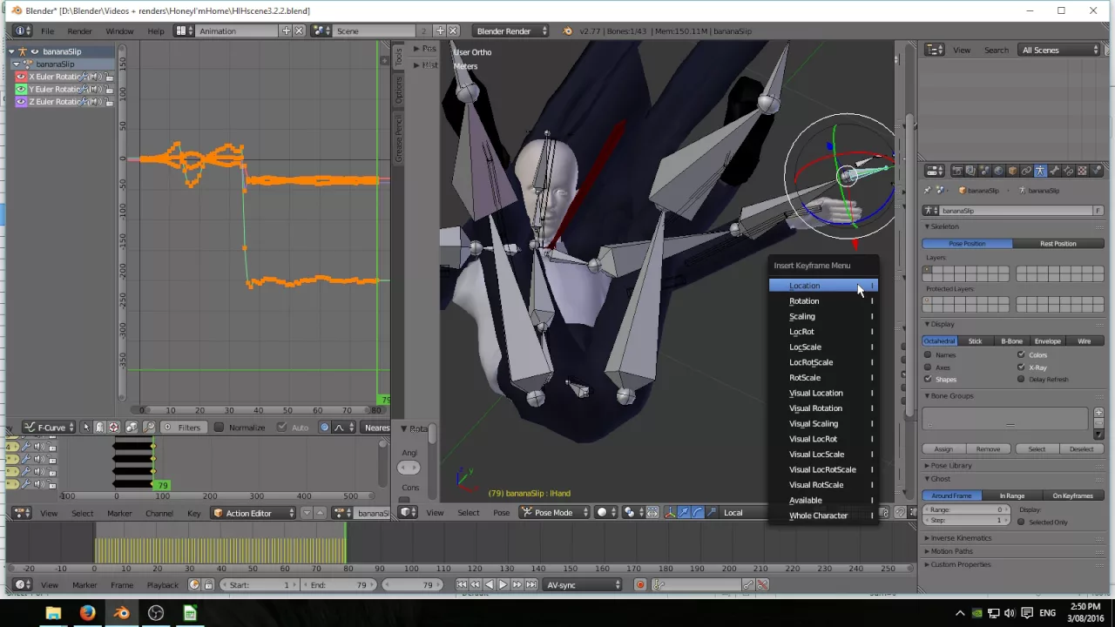
Task: Choose Location in Insert Keyframe Menu
Action: 822,286
